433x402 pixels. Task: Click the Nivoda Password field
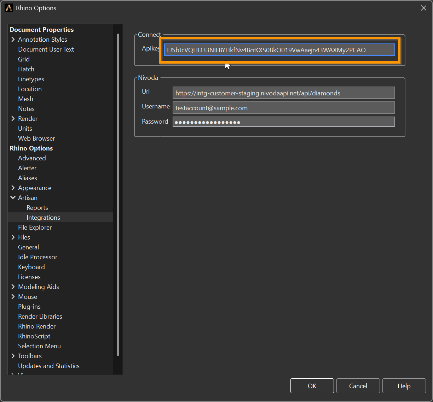point(284,122)
